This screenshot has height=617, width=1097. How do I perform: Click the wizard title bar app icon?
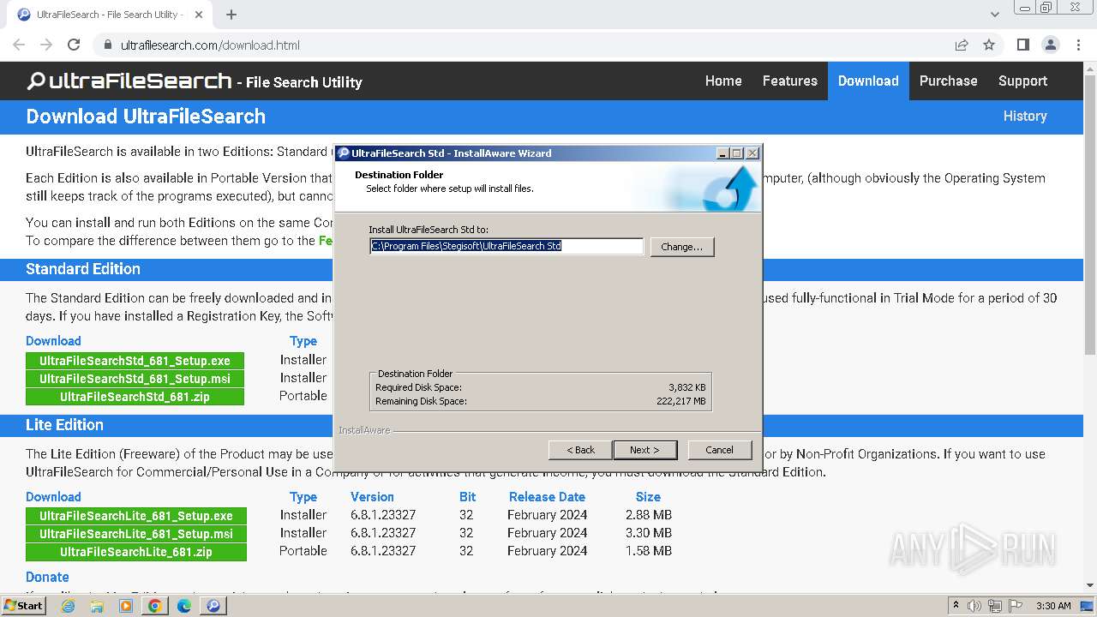344,153
